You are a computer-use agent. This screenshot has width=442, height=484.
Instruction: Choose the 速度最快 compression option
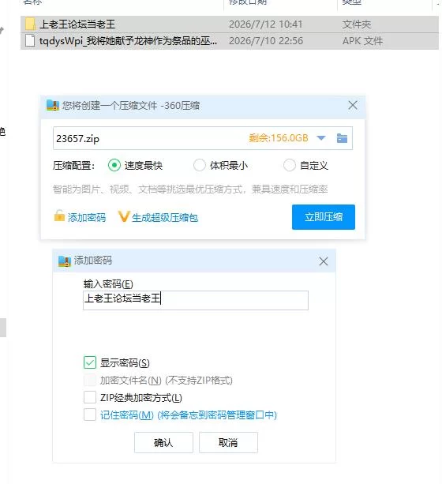tap(114, 166)
